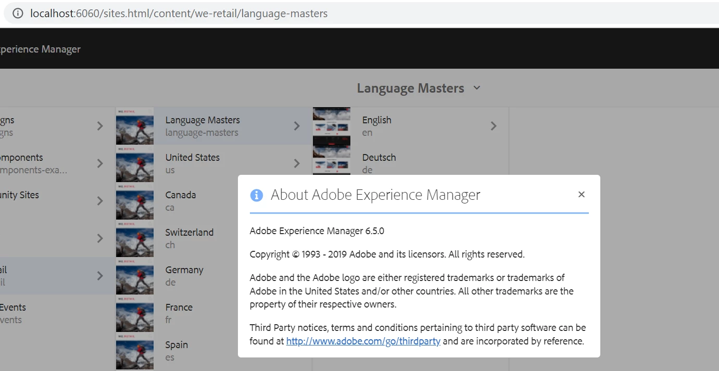The height and width of the screenshot is (371, 719).
Task: Select the Switzerland page thumbnail
Action: pos(135,238)
